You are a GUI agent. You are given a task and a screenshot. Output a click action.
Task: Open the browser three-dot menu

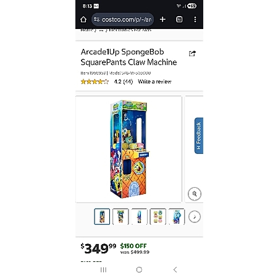(x=195, y=19)
